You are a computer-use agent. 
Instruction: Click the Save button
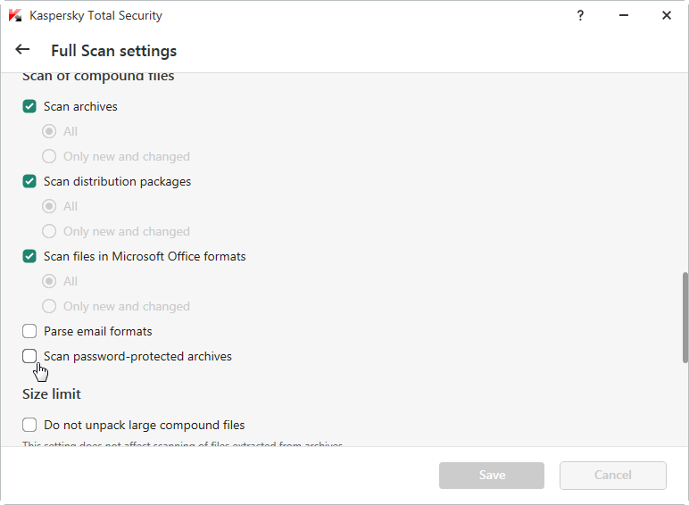point(492,475)
